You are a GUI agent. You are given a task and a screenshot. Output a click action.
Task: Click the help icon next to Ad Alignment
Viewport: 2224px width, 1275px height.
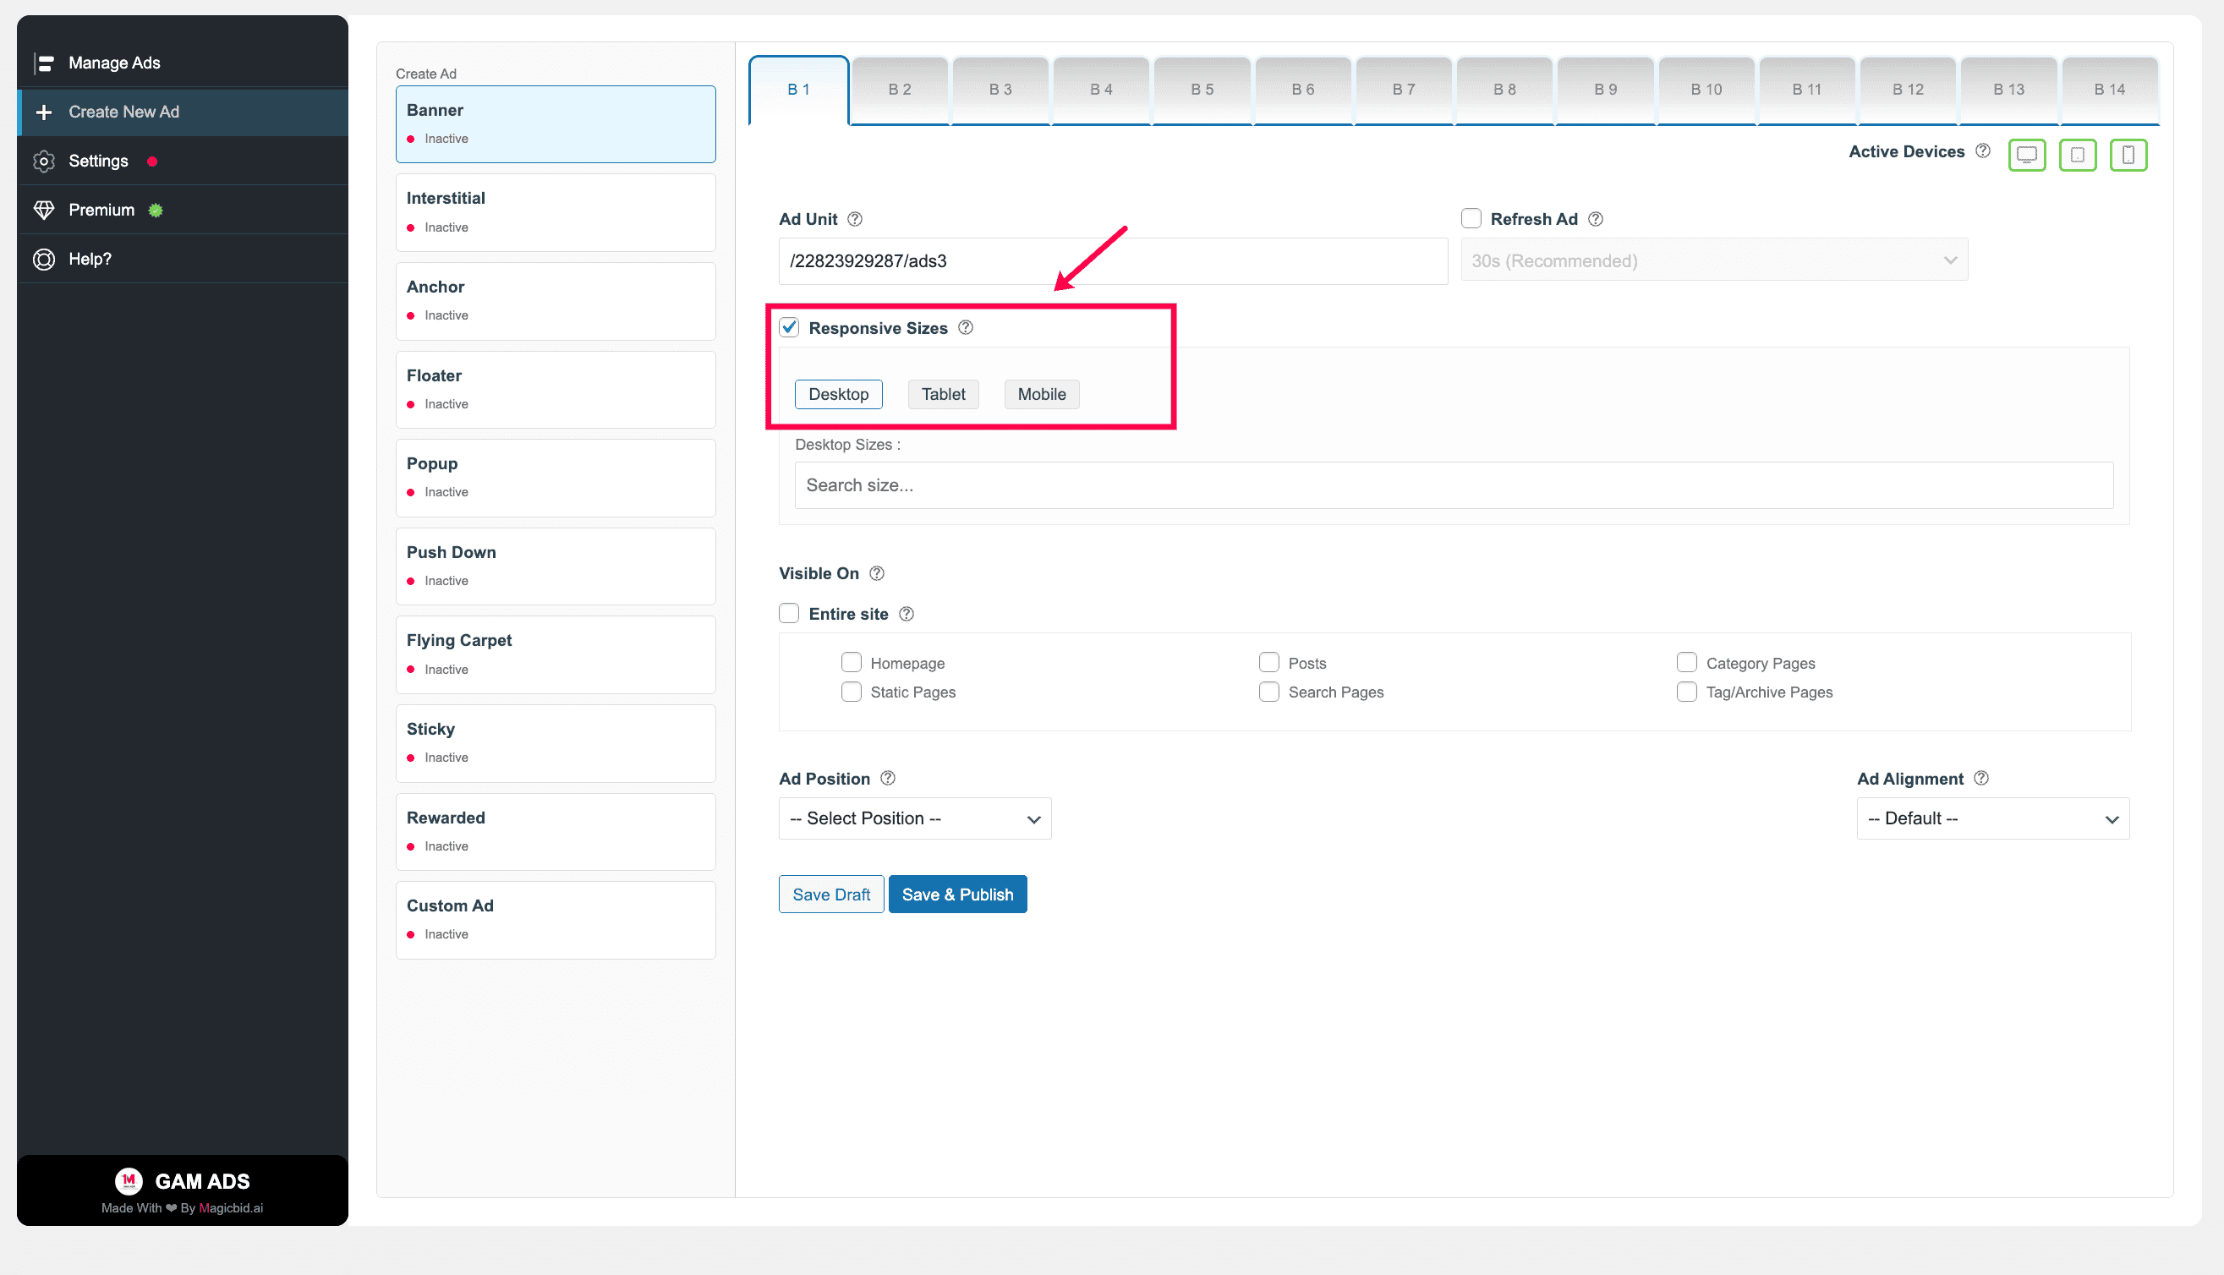tap(1981, 779)
